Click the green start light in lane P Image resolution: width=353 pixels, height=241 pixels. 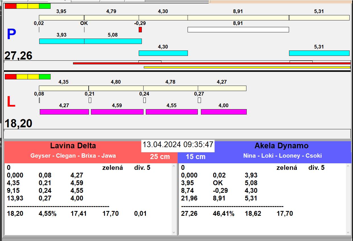pos(45,6)
